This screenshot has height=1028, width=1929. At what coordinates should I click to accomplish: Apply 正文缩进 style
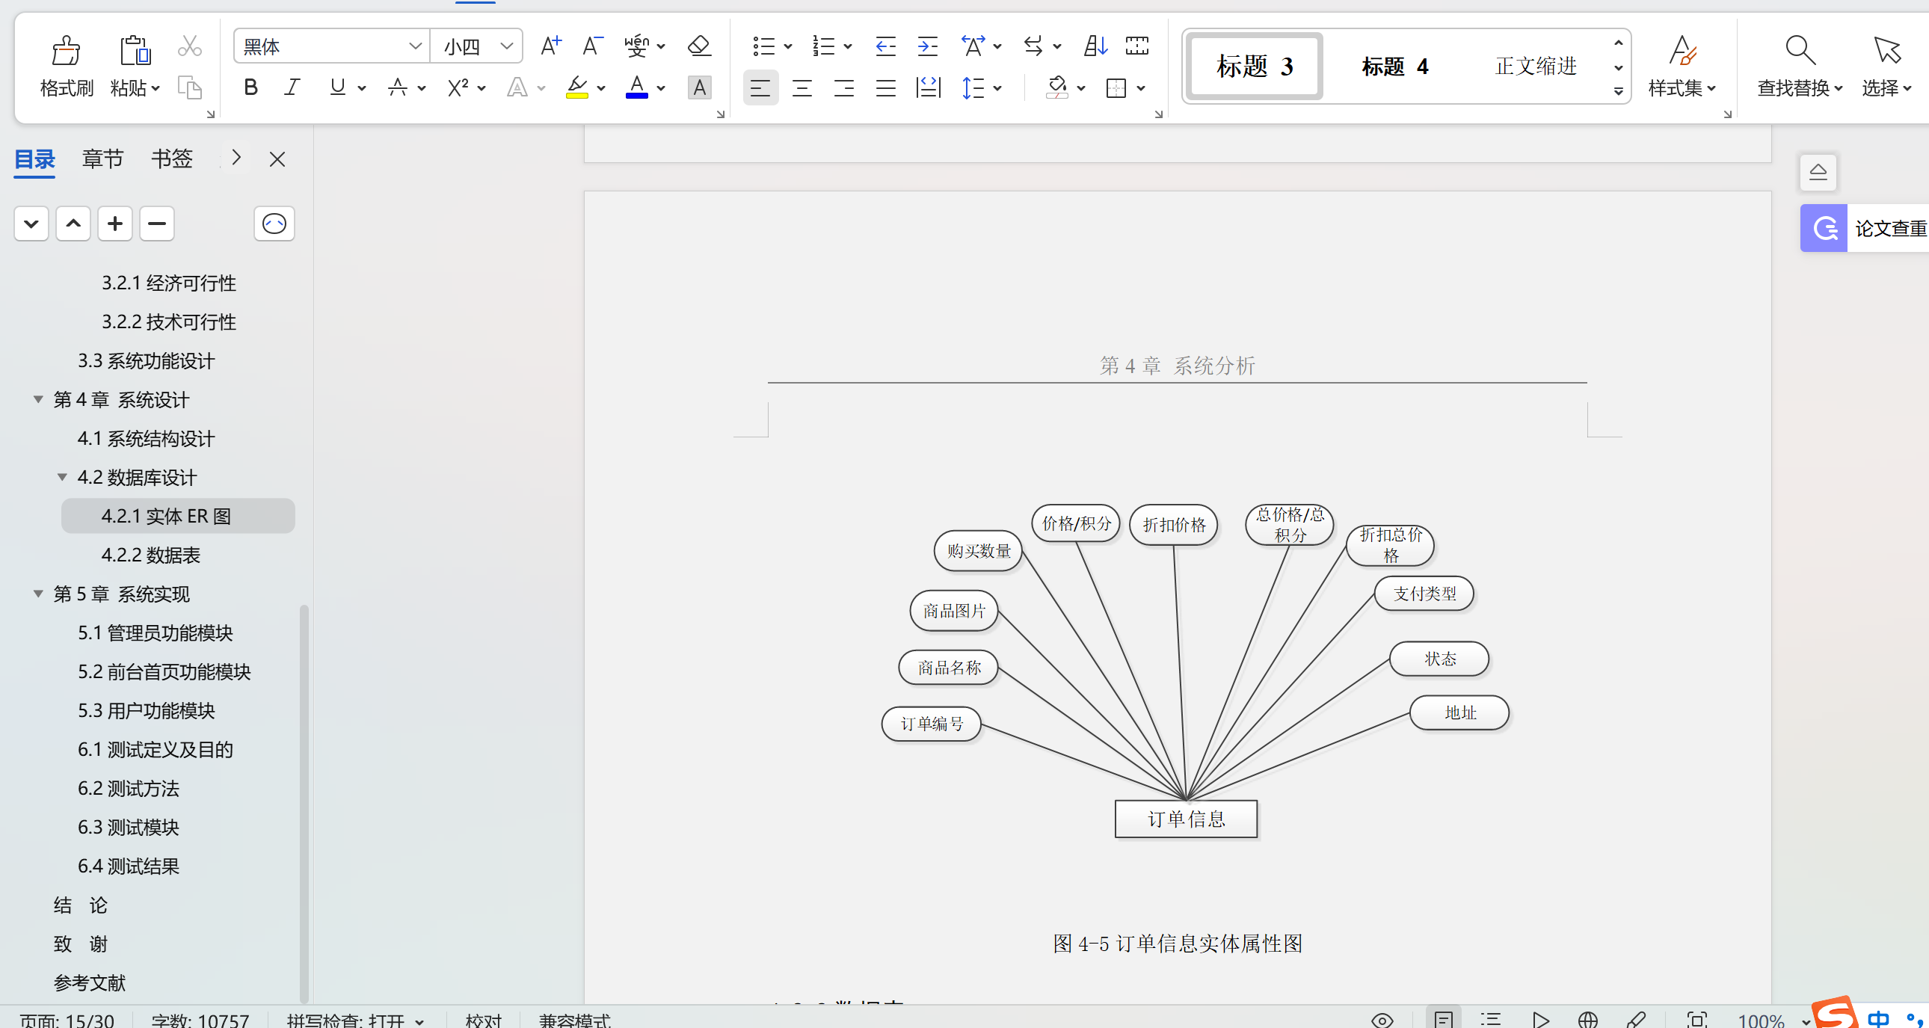click(1536, 66)
